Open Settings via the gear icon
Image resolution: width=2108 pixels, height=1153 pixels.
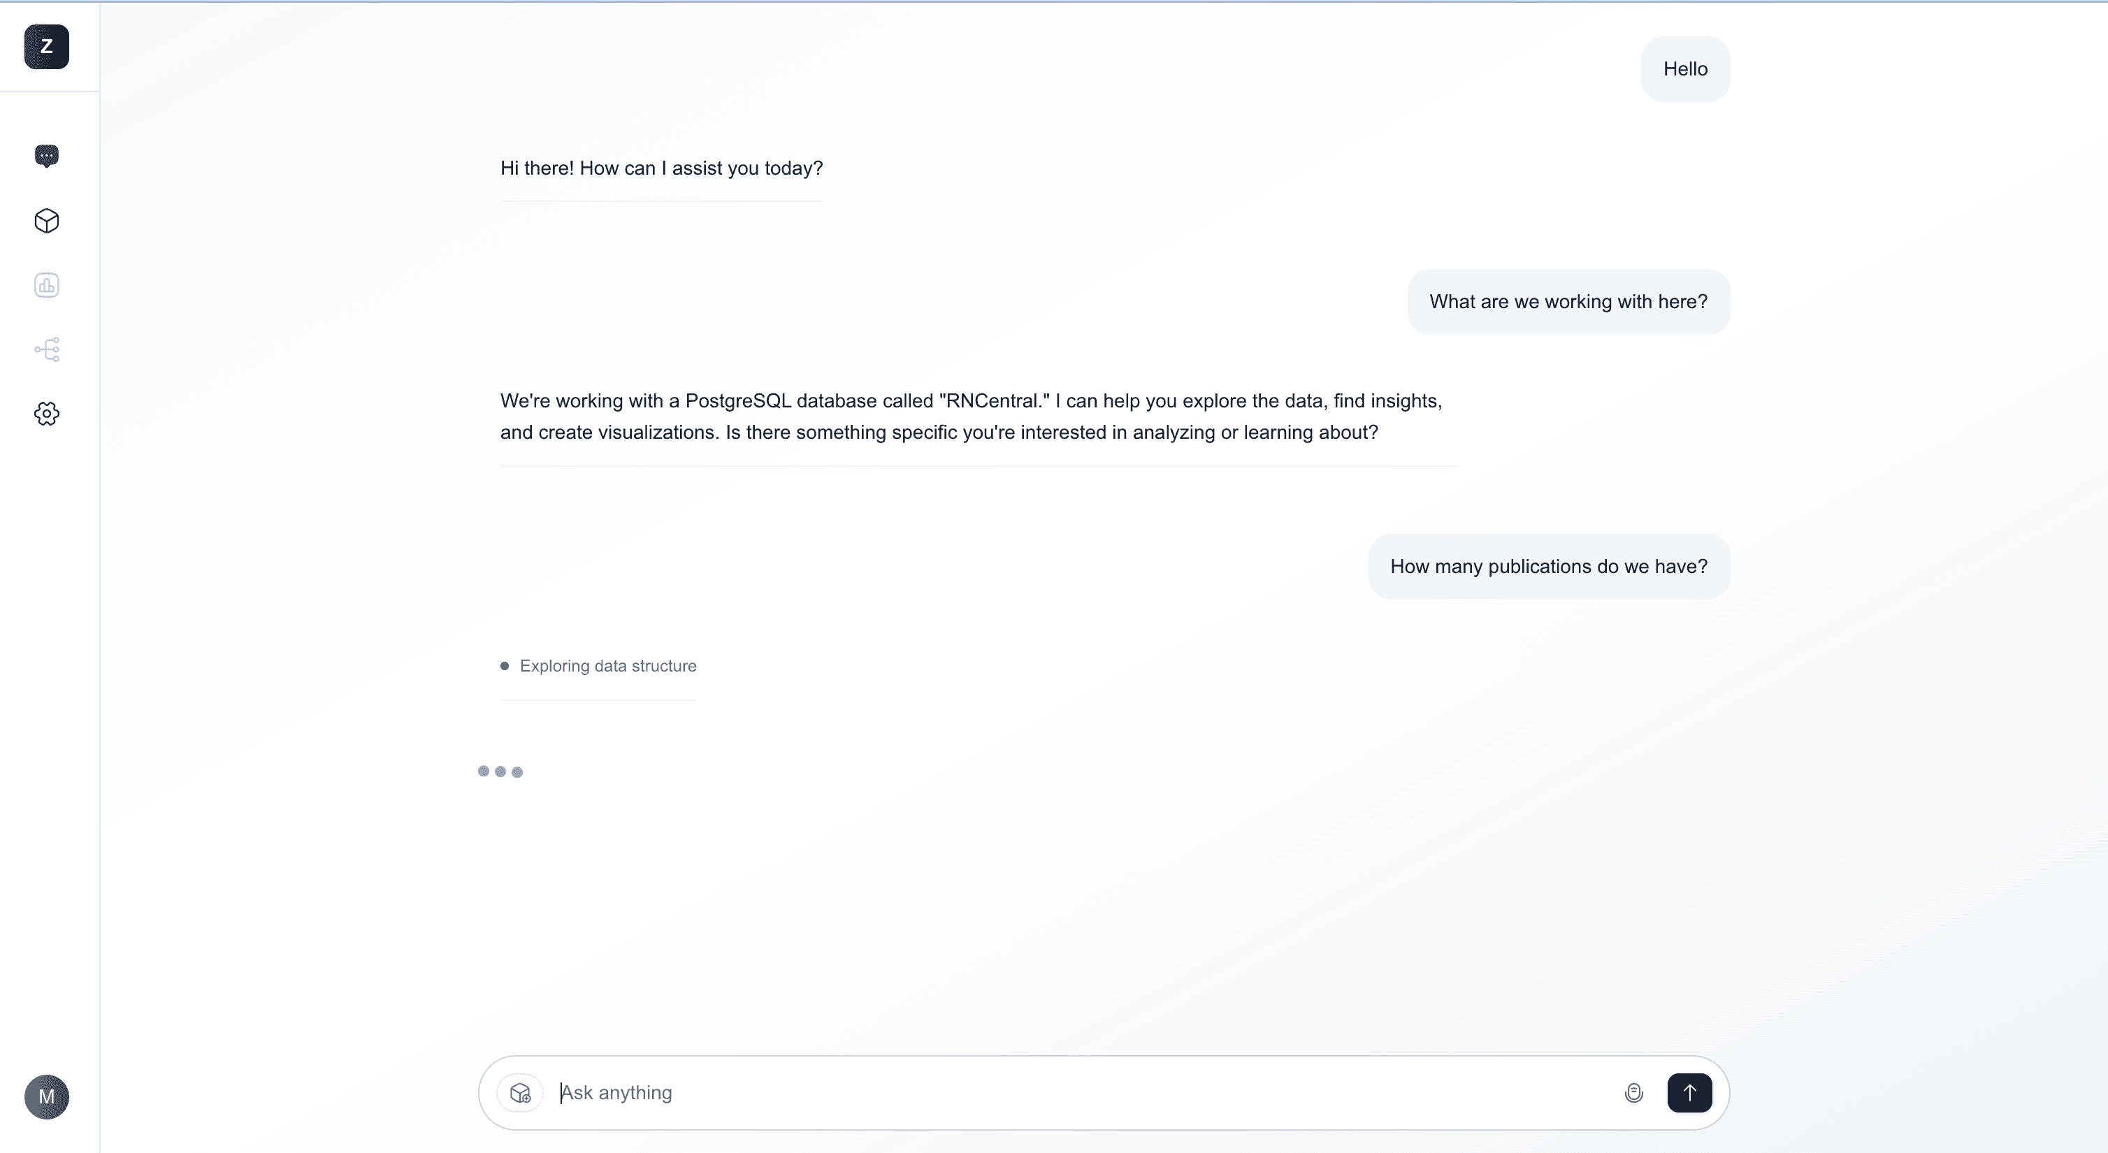point(47,413)
